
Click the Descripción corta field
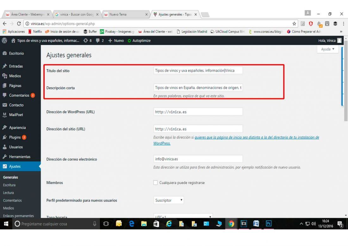pos(198,88)
